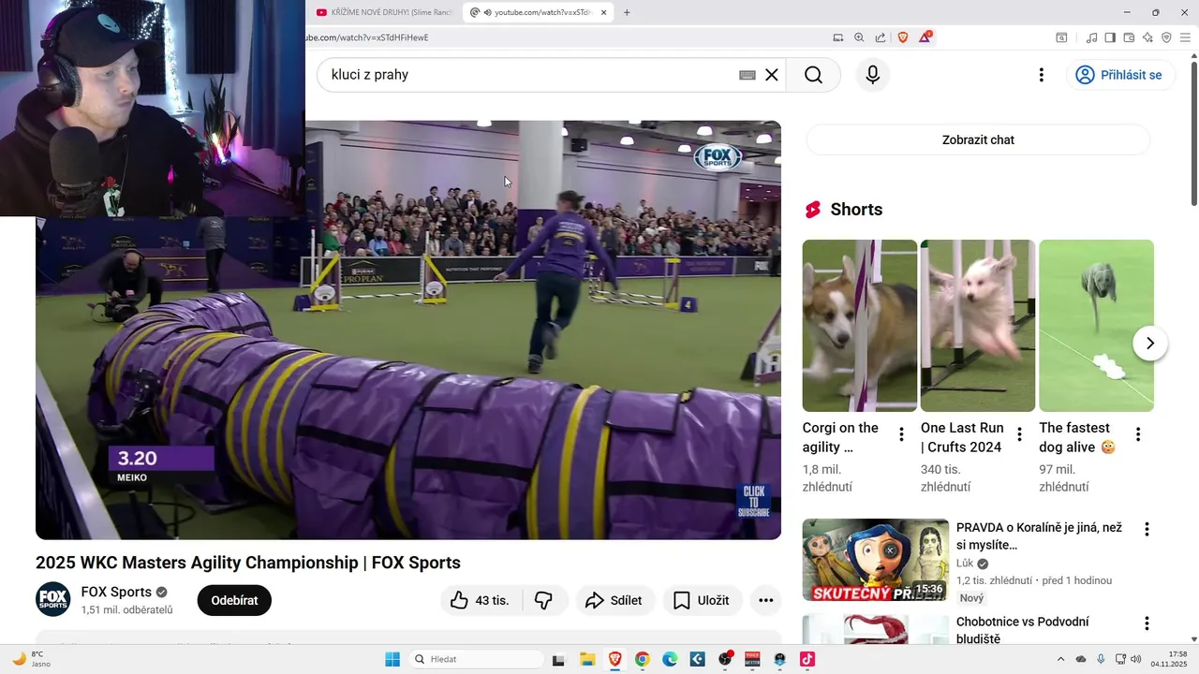Click the magnifier search button
The height and width of the screenshot is (674, 1199).
[x=813, y=75]
